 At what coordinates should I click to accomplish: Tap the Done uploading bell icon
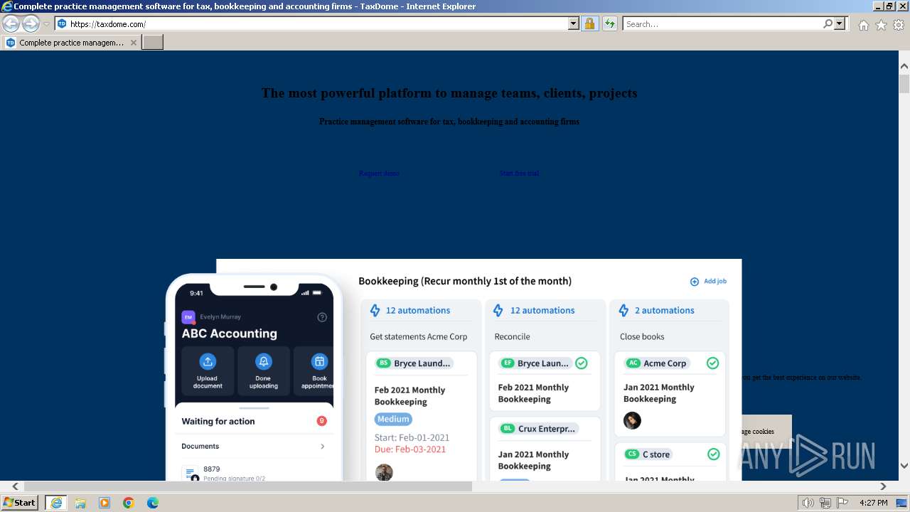point(263,361)
